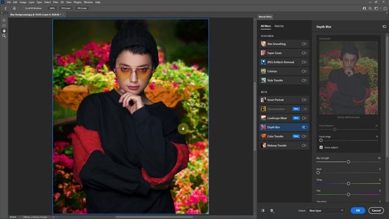Uncheck the Focus subject checkbox
This screenshot has width=389, height=219.
click(321, 147)
